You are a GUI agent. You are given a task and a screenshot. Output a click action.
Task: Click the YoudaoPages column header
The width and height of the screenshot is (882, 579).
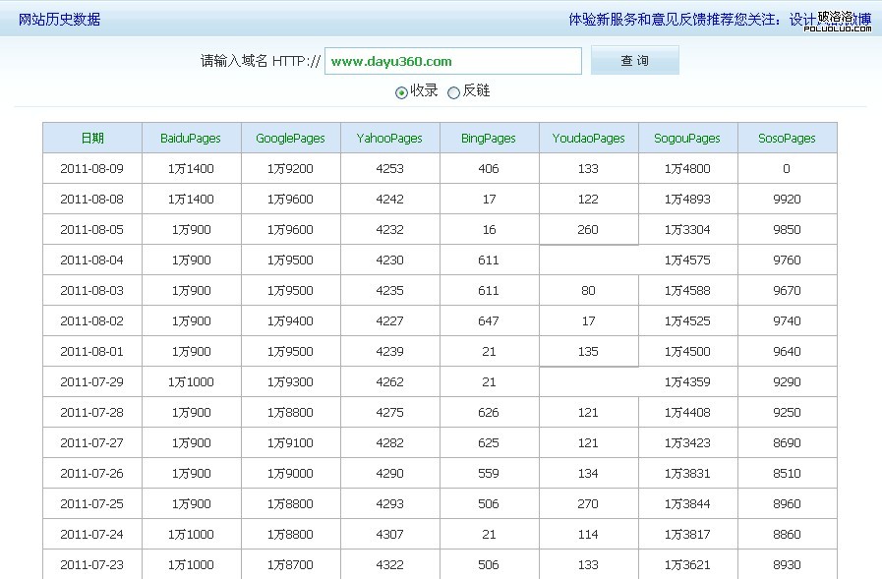pyautogui.click(x=587, y=138)
